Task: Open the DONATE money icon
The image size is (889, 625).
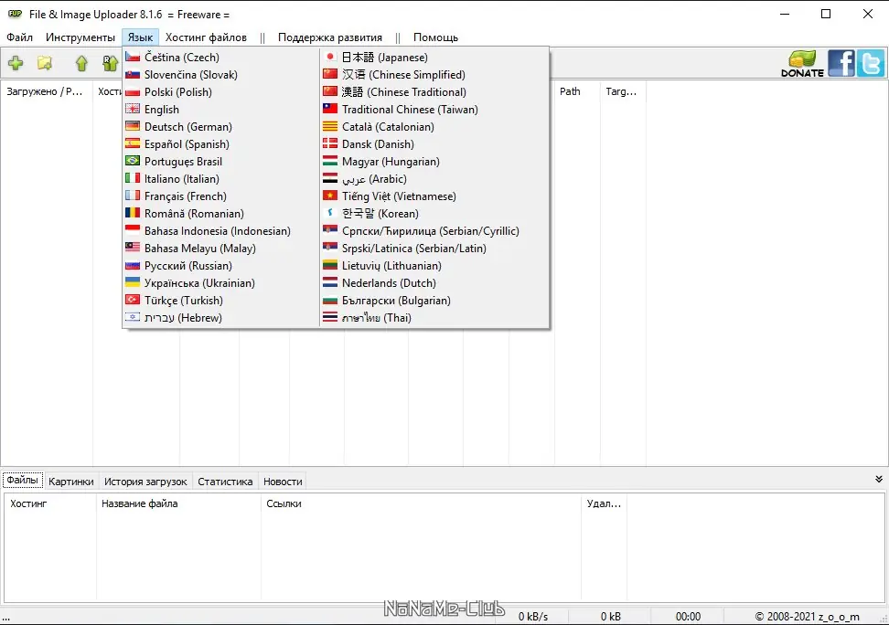Action: 802,63
